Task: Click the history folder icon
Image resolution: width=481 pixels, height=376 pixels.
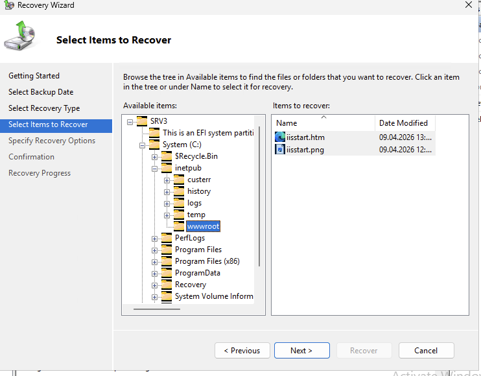Action: (x=179, y=191)
